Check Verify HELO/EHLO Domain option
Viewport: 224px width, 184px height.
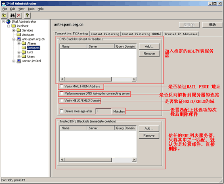pyautogui.click(x=61, y=100)
